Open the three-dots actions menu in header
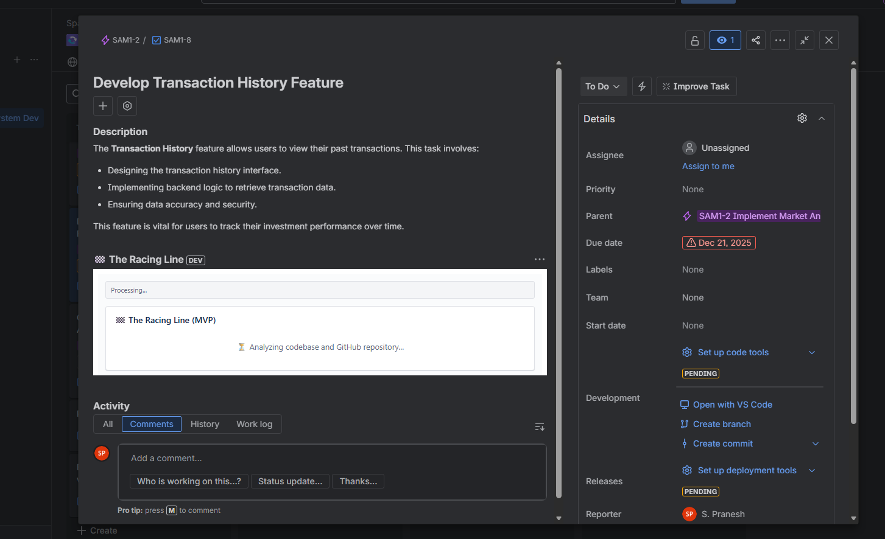This screenshot has width=885, height=539. point(780,40)
